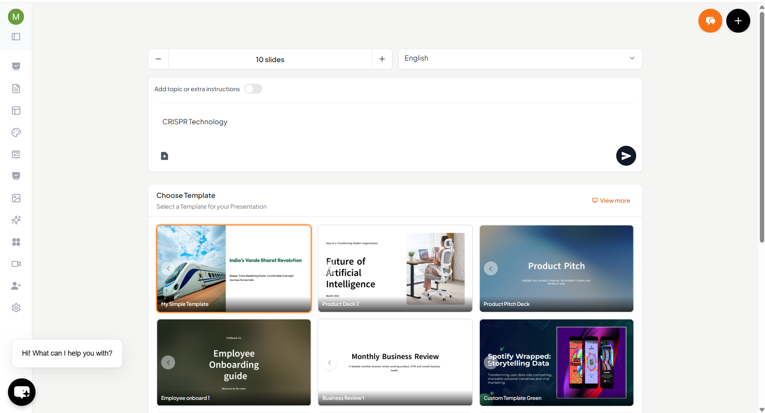The image size is (765, 413).
Task: Open the video camera sidebar icon
Action: tap(16, 264)
